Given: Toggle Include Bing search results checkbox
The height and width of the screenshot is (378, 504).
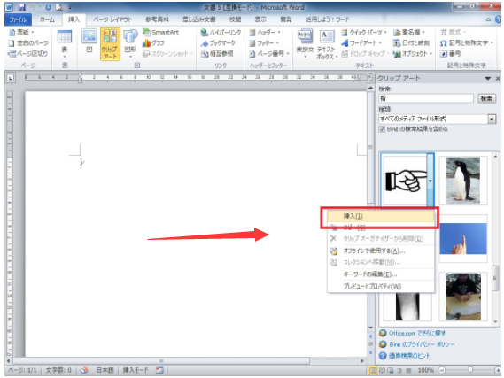Looking at the screenshot, I should tap(382, 129).
